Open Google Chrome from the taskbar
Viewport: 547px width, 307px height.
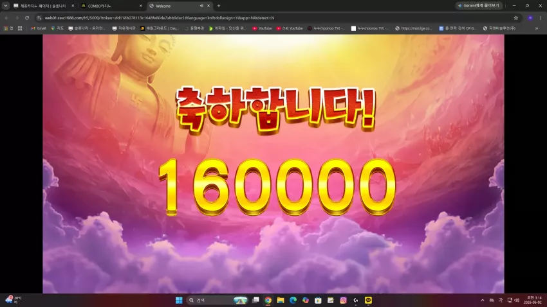point(268,300)
